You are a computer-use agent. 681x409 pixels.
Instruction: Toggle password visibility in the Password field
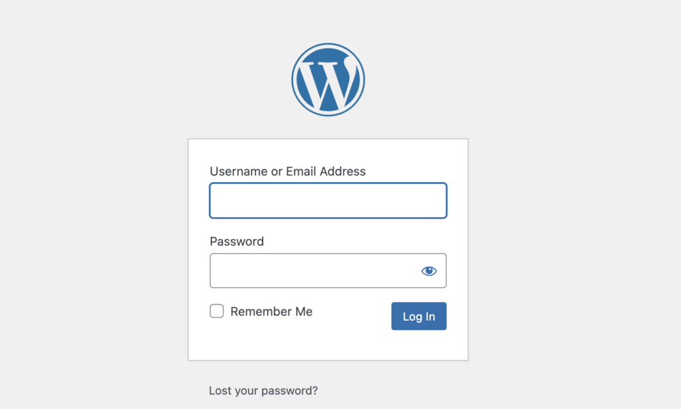click(x=429, y=271)
